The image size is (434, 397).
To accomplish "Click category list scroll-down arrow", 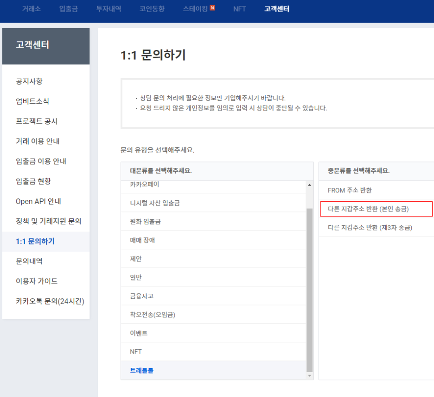I will pos(309,376).
